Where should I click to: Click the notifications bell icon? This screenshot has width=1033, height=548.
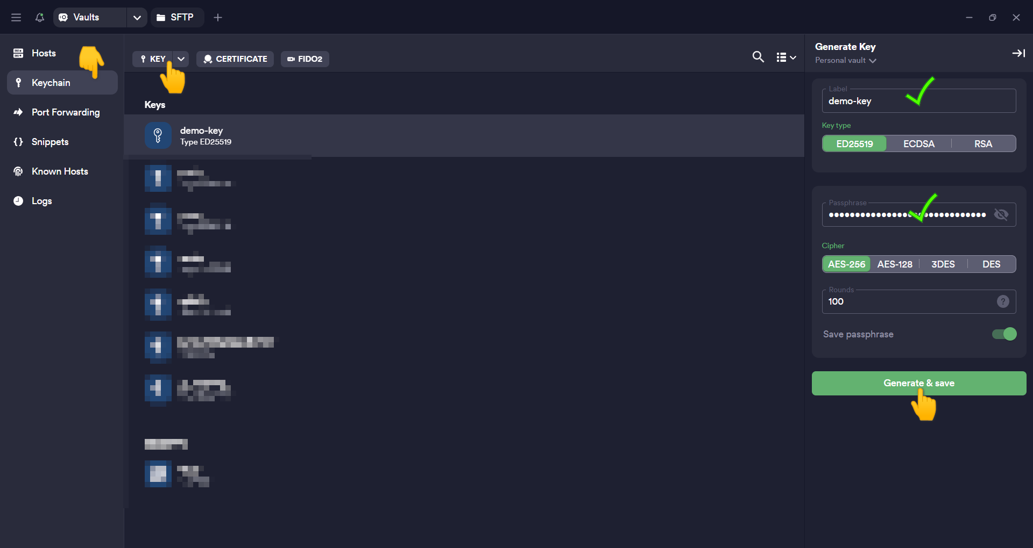tap(39, 17)
